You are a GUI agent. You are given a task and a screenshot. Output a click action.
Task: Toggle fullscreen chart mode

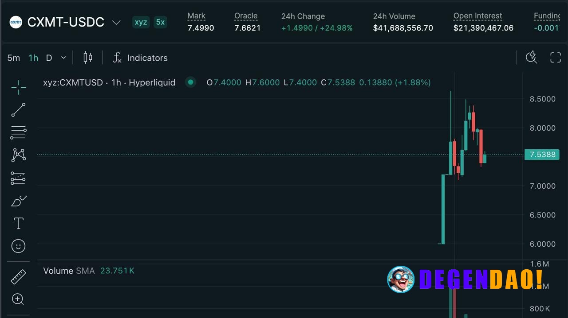pos(556,57)
